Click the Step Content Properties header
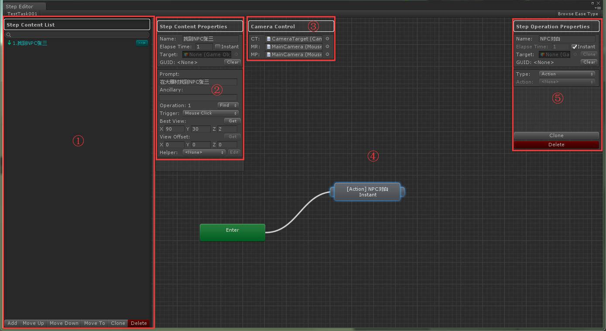The image size is (606, 331). tap(200, 26)
